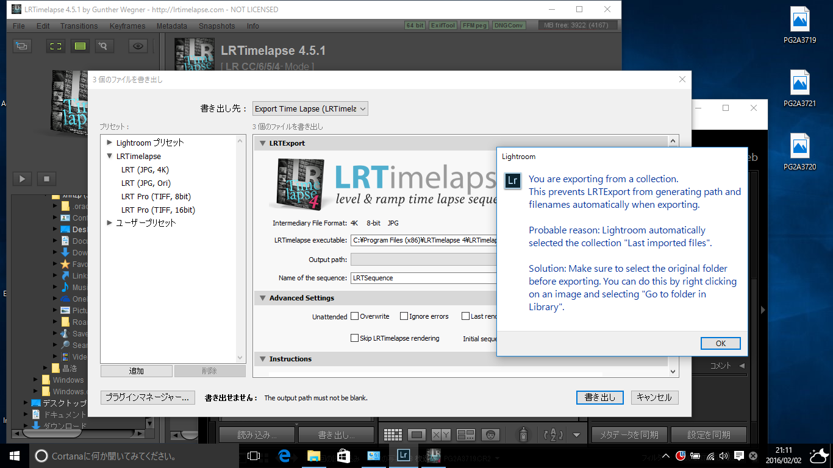Image resolution: width=833 pixels, height=468 pixels.
Task: Select LRT Pro (TIFF, 16bit) preset
Action: tap(158, 210)
